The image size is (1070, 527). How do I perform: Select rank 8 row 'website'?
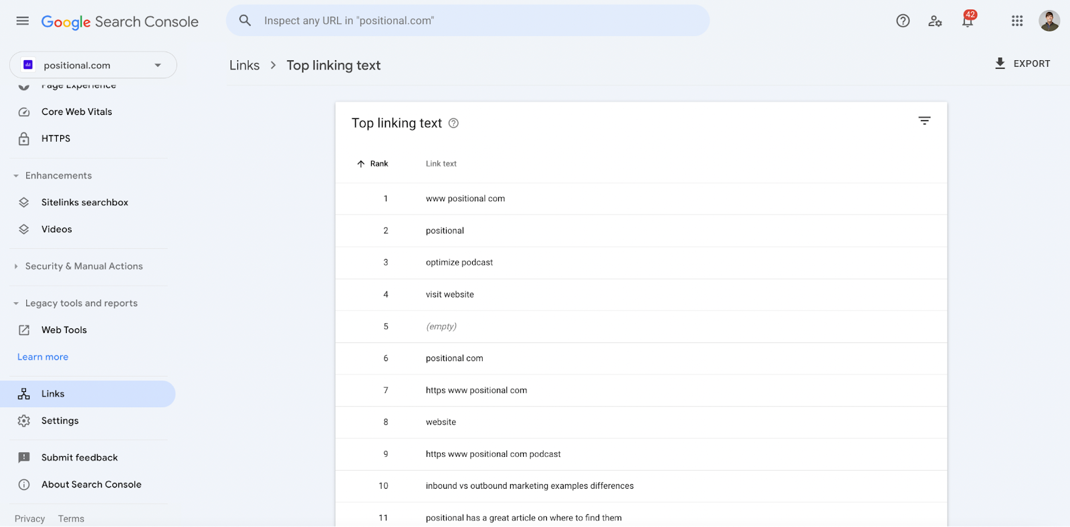pos(641,422)
